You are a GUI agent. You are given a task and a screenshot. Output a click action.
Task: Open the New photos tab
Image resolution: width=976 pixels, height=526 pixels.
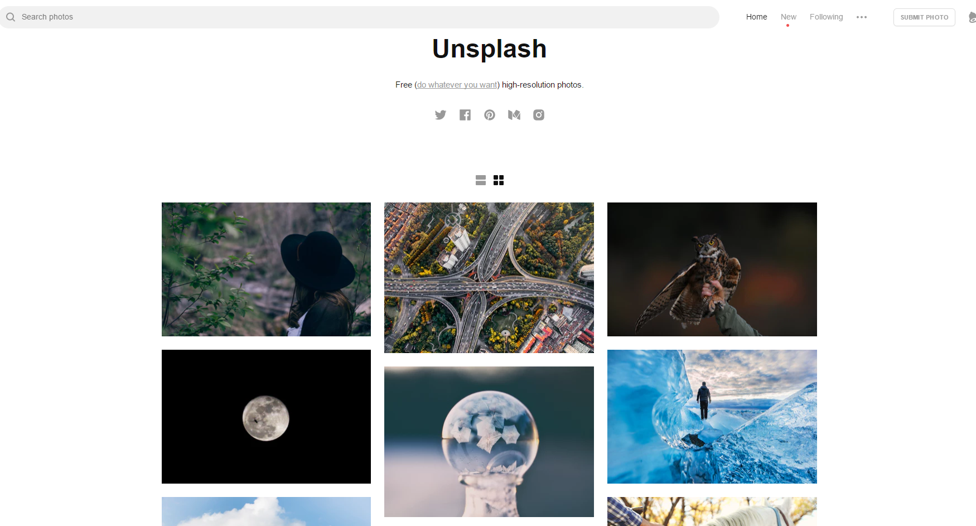[789, 17]
